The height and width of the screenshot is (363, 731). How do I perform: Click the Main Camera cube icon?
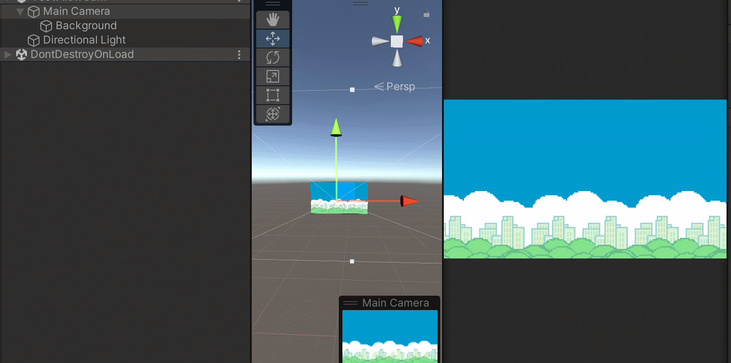point(34,12)
